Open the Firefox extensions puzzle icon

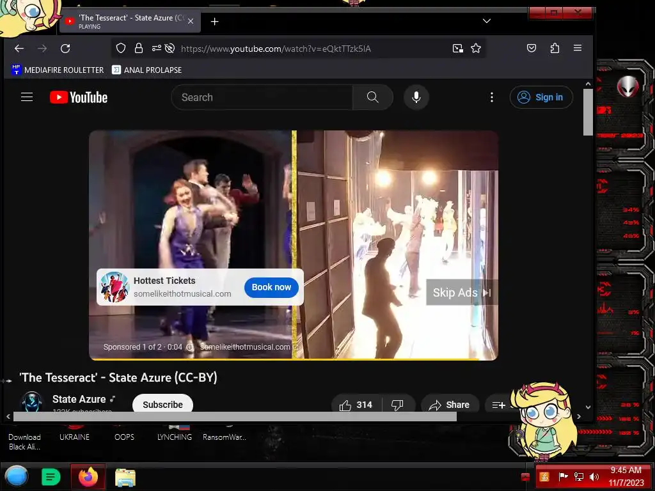[x=555, y=48]
